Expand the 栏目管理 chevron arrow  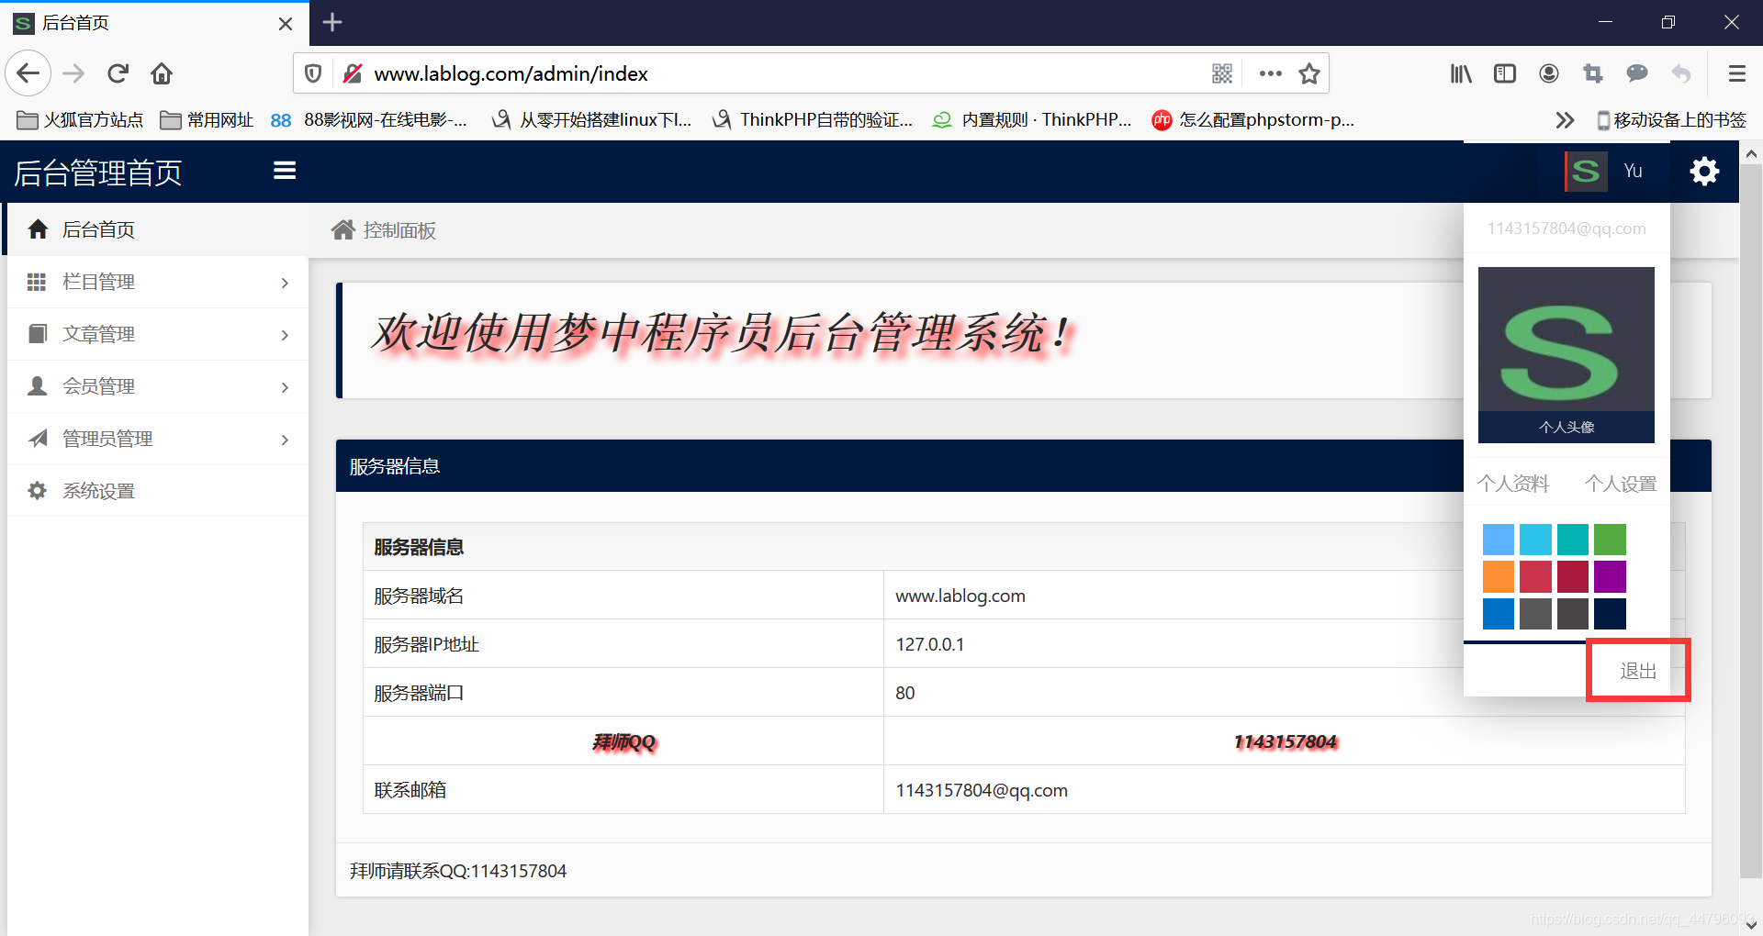285,283
